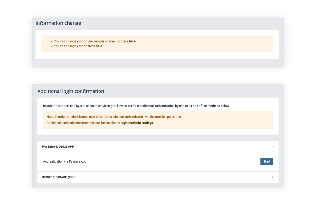
Task: Follow 'here' link to change your address
Action: pos(99,46)
